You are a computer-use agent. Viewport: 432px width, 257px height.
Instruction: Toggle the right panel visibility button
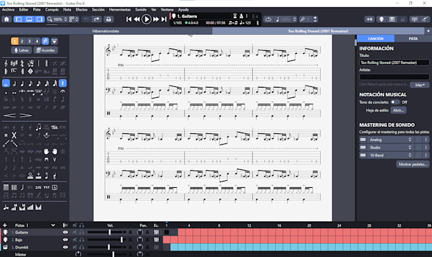[39, 19]
